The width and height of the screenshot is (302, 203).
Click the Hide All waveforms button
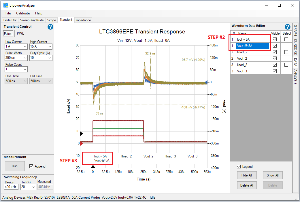click(247, 175)
